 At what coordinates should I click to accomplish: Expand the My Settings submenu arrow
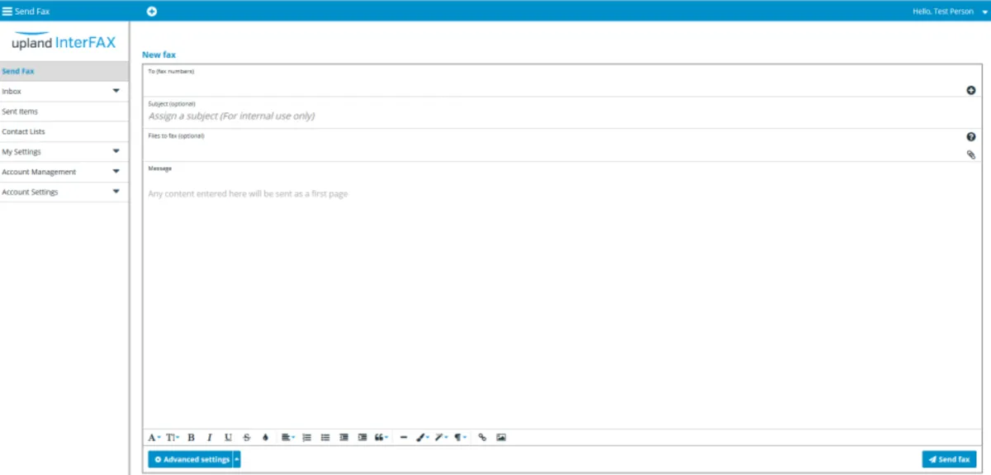pos(116,151)
